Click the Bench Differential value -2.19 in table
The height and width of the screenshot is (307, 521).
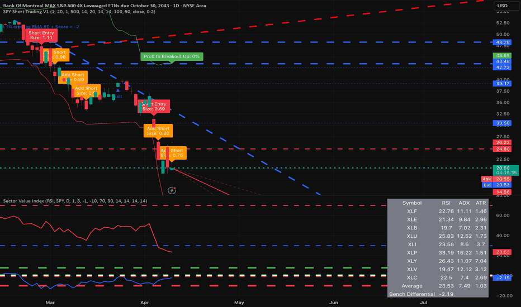446,294
